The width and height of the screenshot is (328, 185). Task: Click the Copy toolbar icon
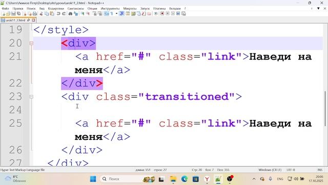click(47, 14)
